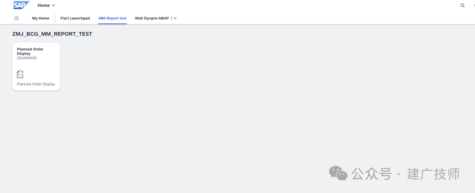Switch to the Fiori Launchpad tab
475x193 pixels.
coord(75,18)
